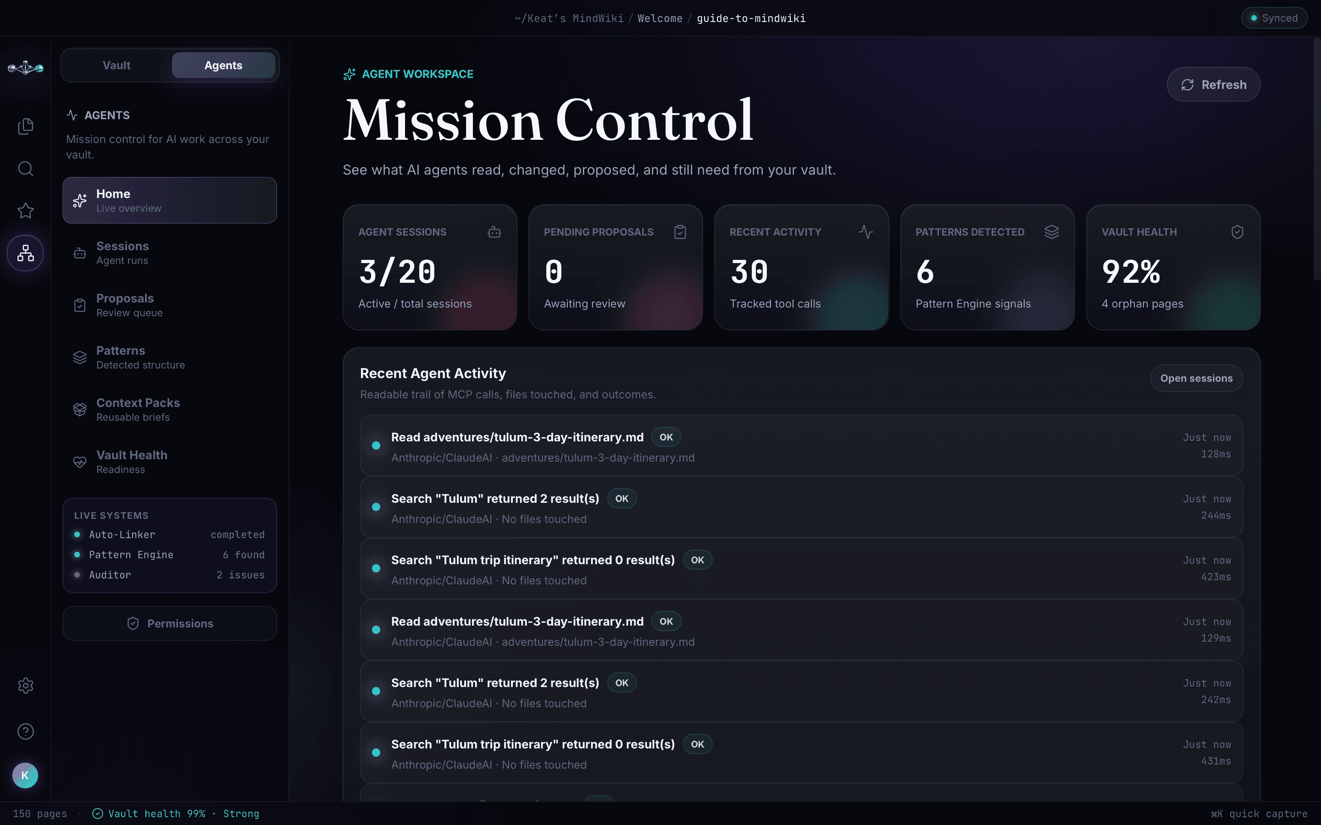Open the pages icon in left rail

pyautogui.click(x=25, y=126)
